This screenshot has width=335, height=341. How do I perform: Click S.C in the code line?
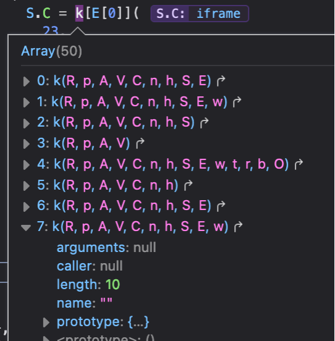tap(38, 14)
